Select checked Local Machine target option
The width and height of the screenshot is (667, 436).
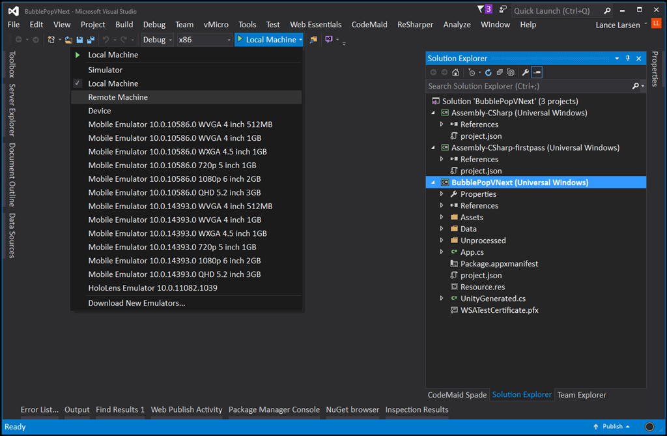click(x=186, y=83)
